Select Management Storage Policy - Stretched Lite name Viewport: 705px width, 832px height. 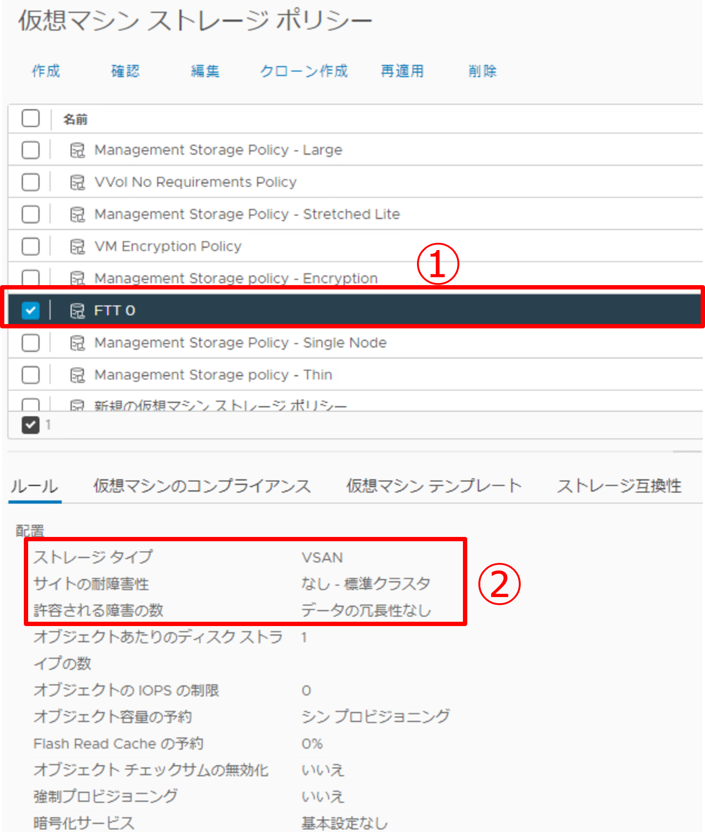point(247,214)
